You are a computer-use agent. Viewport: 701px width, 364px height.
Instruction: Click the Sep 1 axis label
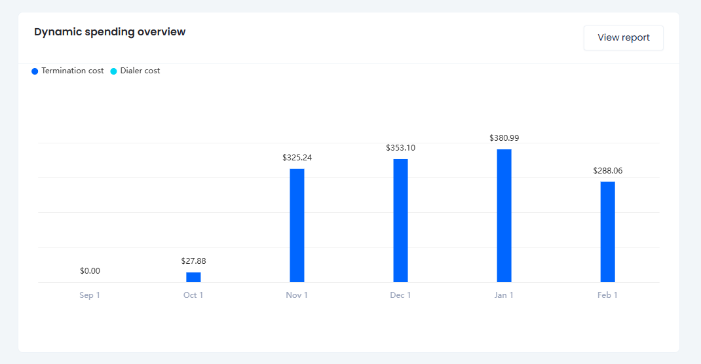tap(89, 295)
